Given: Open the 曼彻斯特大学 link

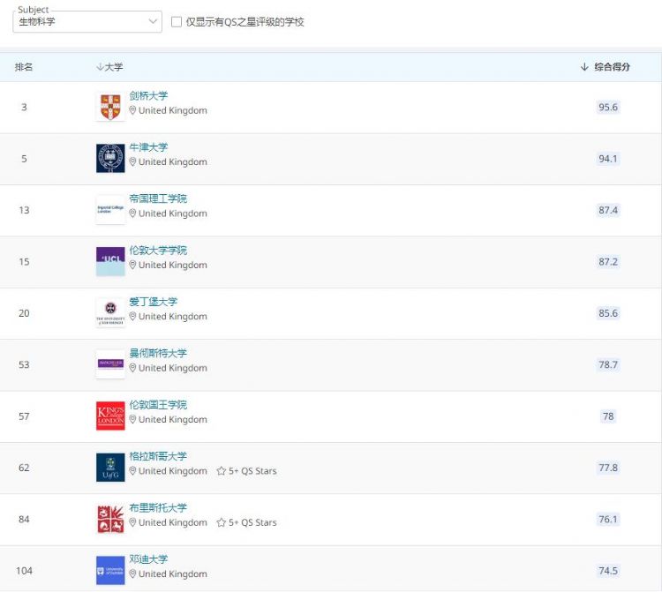Looking at the screenshot, I should (x=158, y=353).
